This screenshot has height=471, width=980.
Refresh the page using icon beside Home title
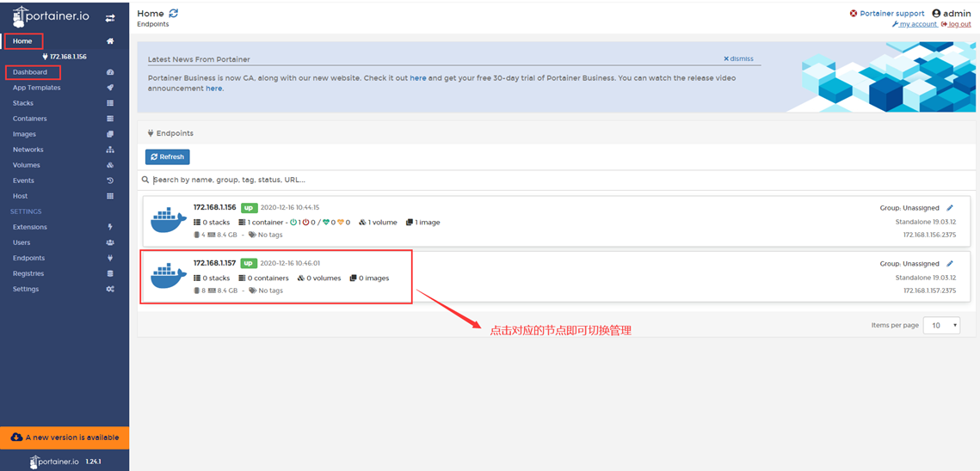(174, 13)
